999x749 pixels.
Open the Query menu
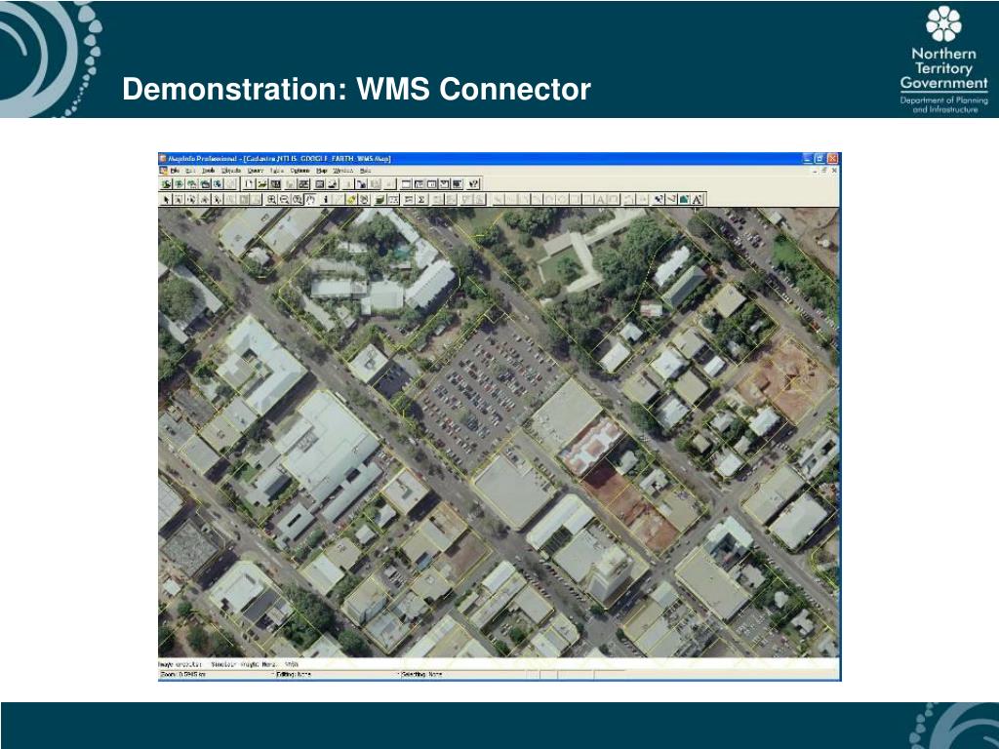[256, 171]
